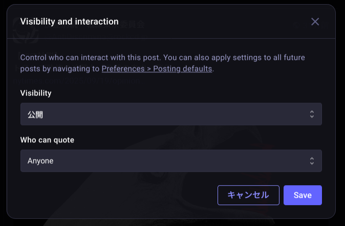345x226 pixels.
Task: Open the Visibility dropdown showing 公開
Action: coord(171,114)
